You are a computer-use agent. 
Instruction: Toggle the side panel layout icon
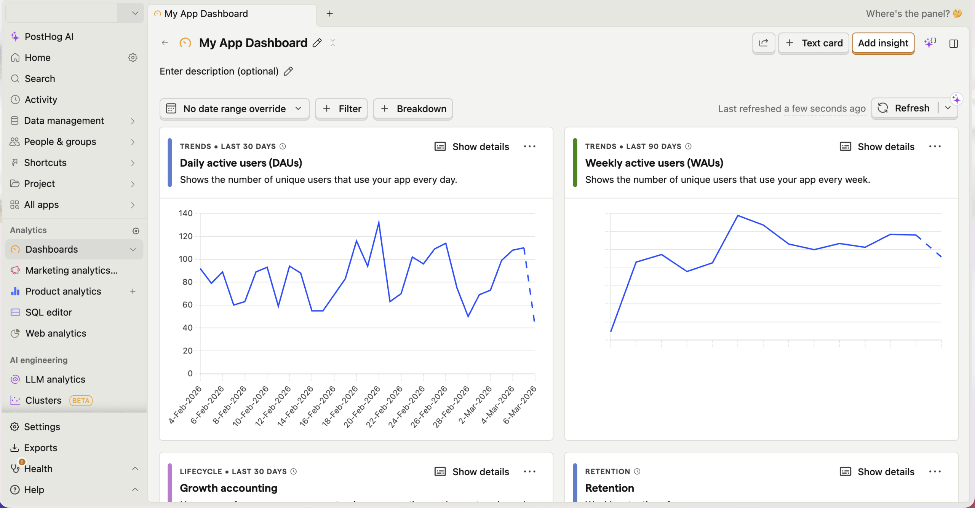953,43
